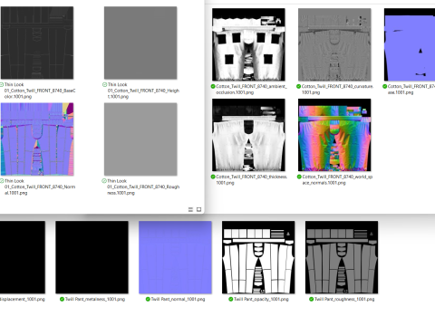
Task: Select the black Twill Pant metalness thumbnail
Action: pos(92,257)
